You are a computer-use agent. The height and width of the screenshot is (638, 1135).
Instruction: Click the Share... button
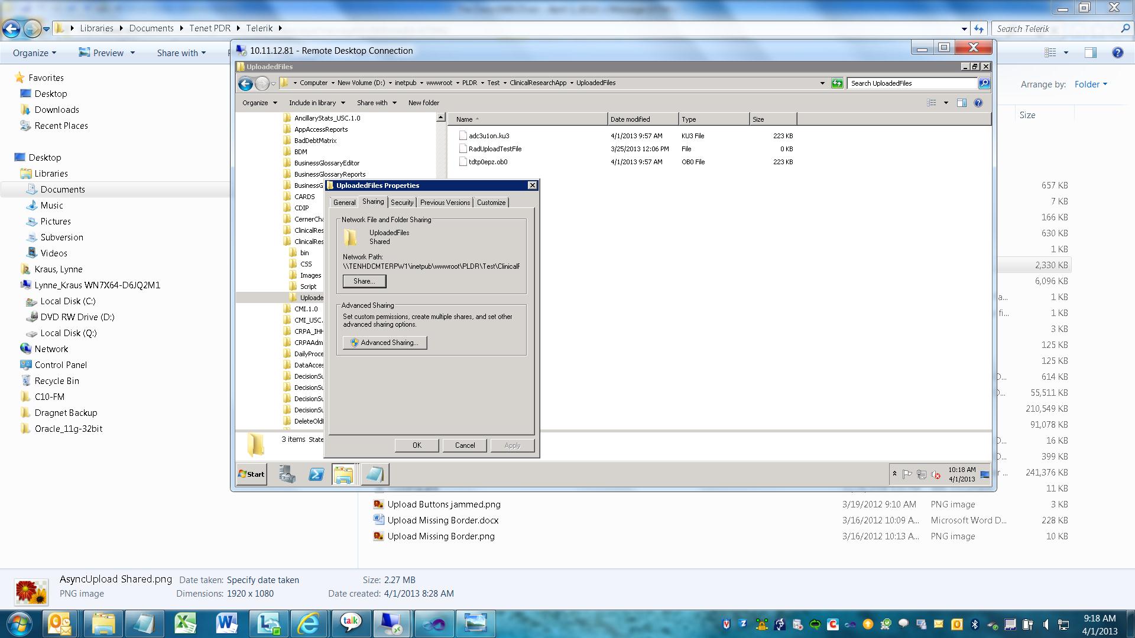pos(364,281)
